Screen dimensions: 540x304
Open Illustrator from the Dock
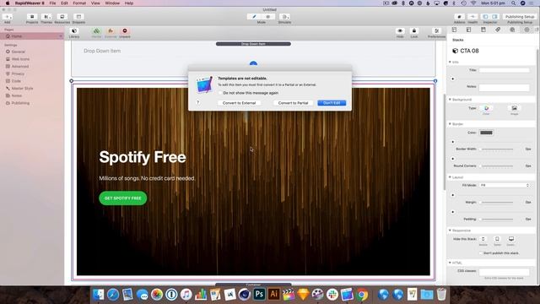tap(273, 295)
